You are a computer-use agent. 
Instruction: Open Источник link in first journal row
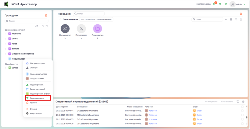click(x=153, y=111)
